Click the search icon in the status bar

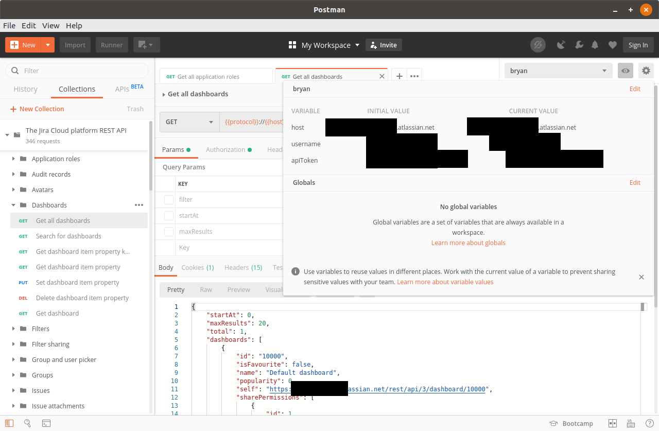(27, 423)
